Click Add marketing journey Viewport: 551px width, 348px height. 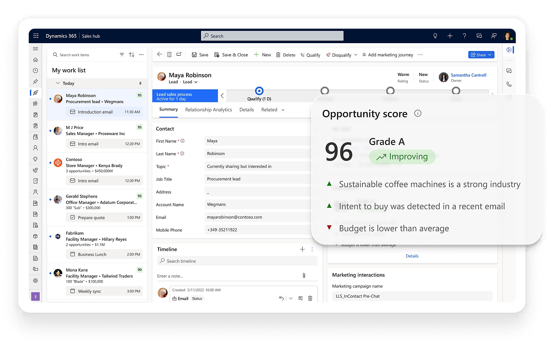[x=388, y=55]
